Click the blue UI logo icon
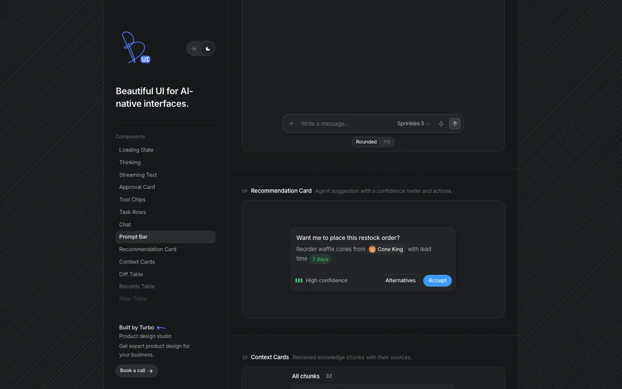The image size is (622, 389). 136,48
